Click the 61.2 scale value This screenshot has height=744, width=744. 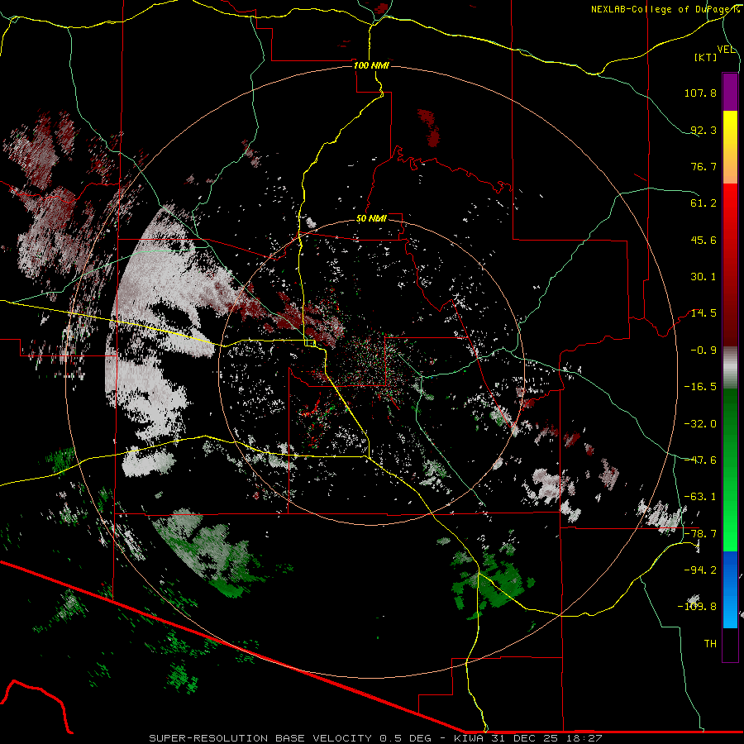703,203
